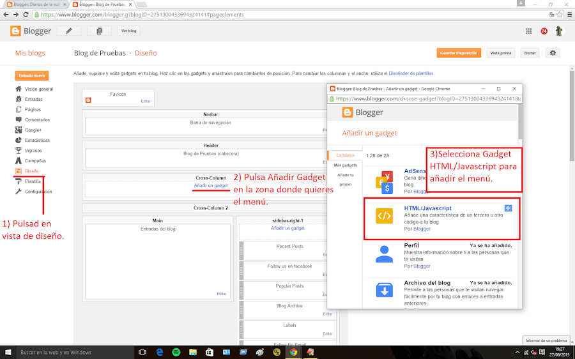Open File Explorer from the taskbar
The image size is (575, 359).
pos(193,353)
